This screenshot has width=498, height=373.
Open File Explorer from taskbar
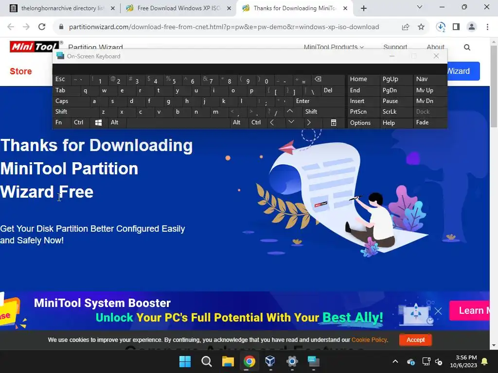point(228,361)
